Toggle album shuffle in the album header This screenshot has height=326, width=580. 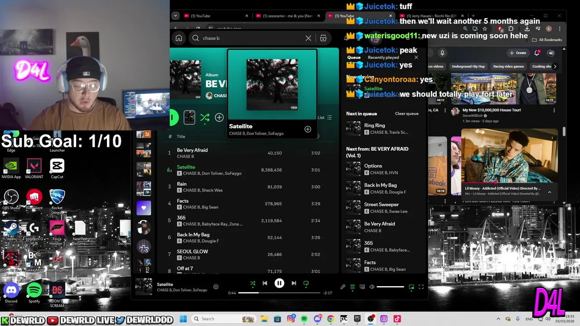click(x=205, y=118)
